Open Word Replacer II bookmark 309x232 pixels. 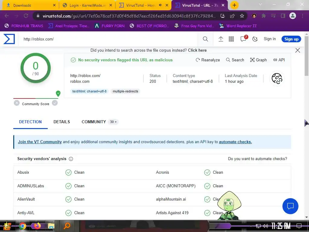point(238,26)
